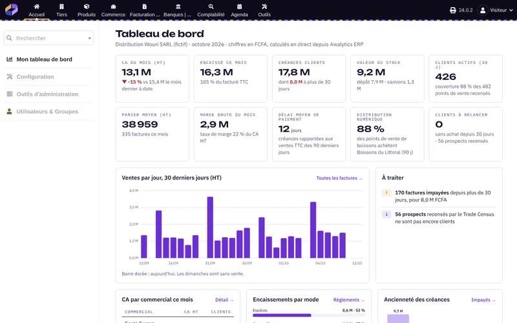
Task: Click the CLIENTS column header
Action: click(221, 312)
